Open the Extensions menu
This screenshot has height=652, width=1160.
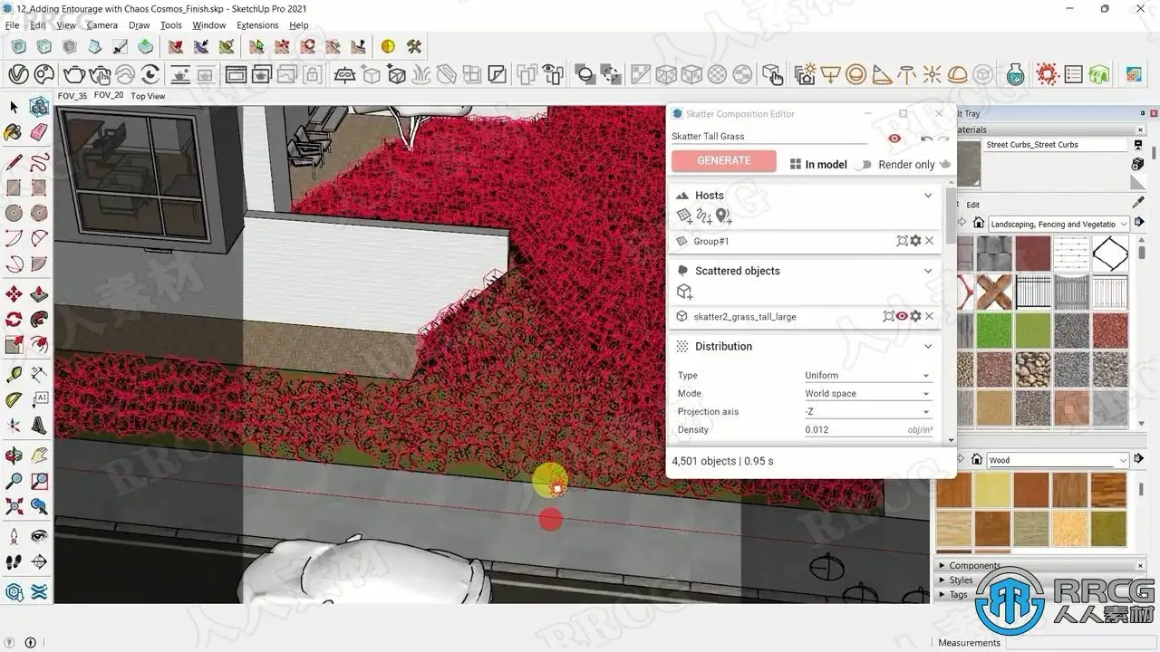click(x=257, y=25)
